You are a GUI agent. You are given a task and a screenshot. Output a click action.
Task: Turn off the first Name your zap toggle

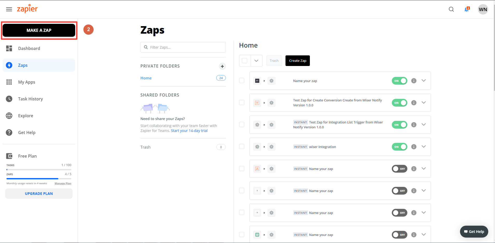[x=399, y=81]
